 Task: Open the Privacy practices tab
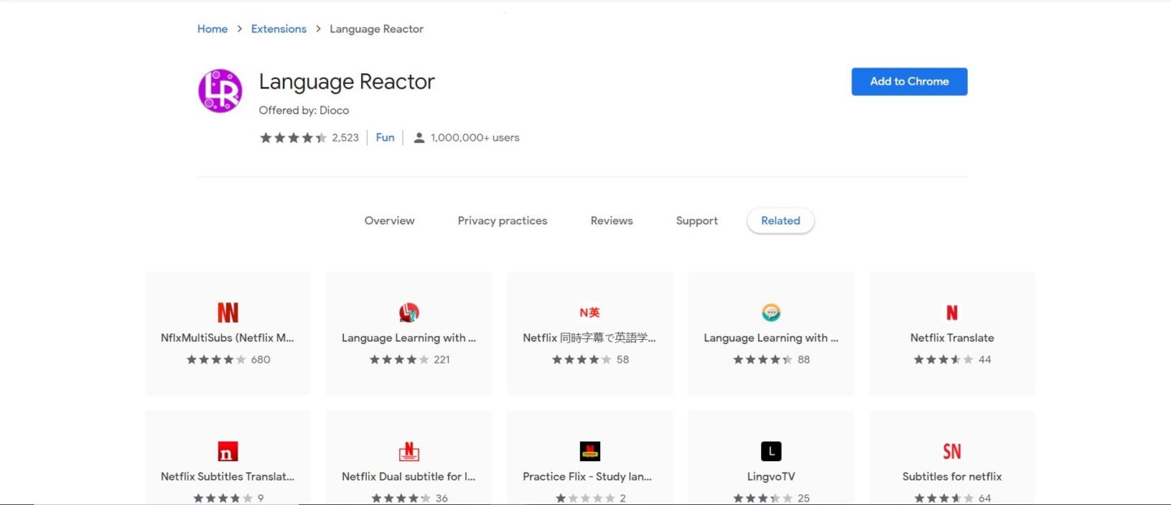pyautogui.click(x=502, y=220)
